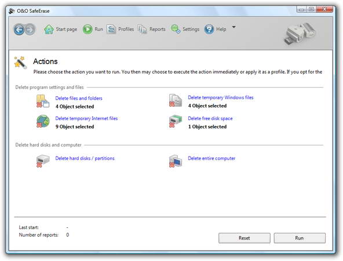Click the 1 Object selected text
The height and width of the screenshot is (261, 343).
pos(207,127)
